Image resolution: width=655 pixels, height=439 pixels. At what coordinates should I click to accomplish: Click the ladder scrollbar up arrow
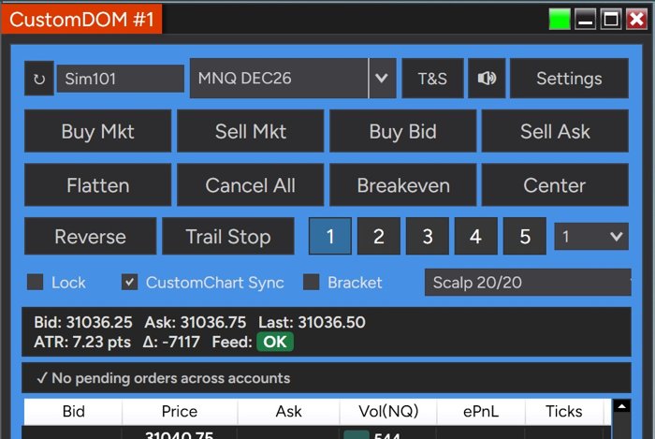point(621,406)
